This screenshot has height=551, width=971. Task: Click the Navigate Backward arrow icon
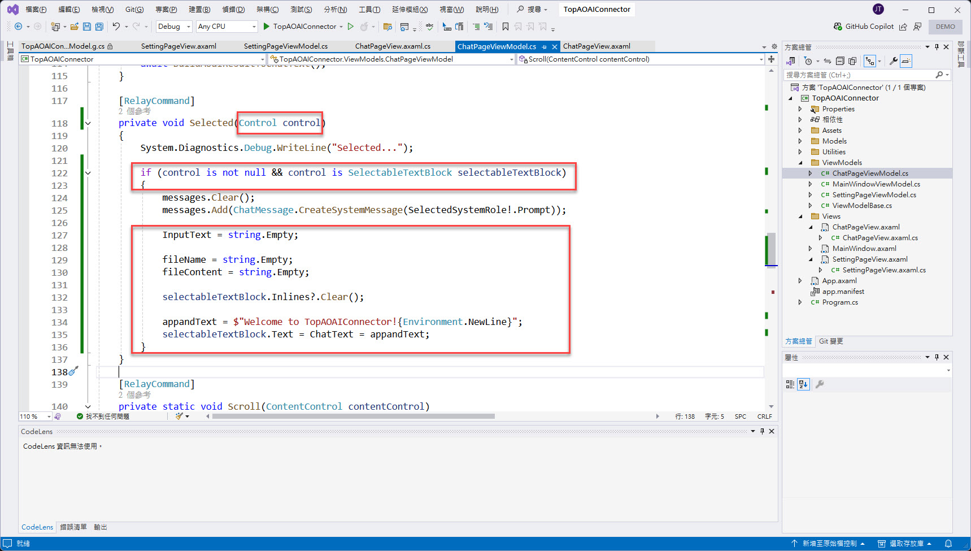(18, 27)
